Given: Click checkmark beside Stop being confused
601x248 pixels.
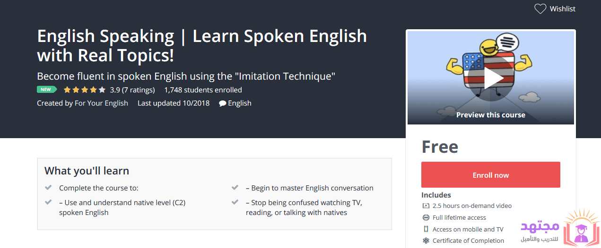Looking at the screenshot, I should click(x=235, y=202).
